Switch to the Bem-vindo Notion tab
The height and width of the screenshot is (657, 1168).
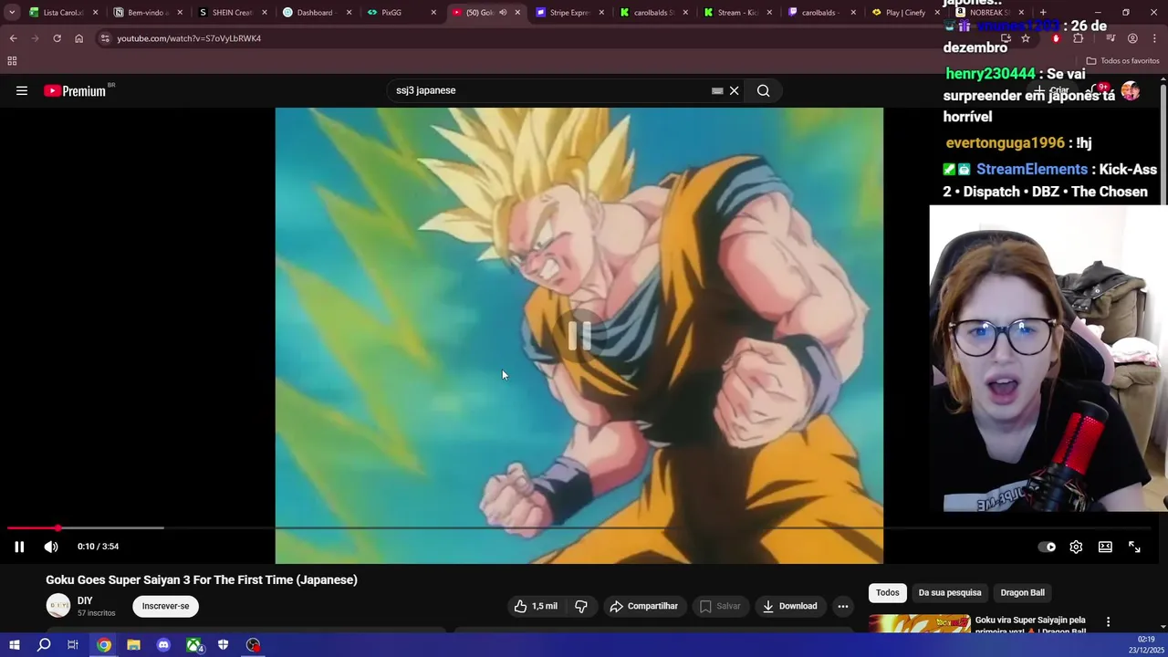146,13
